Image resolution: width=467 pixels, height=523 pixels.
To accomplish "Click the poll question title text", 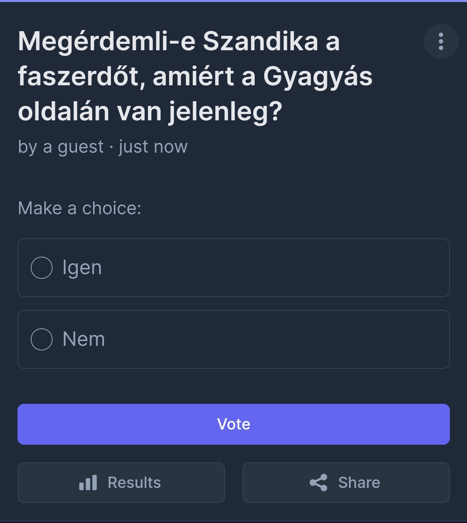I will pyautogui.click(x=195, y=76).
